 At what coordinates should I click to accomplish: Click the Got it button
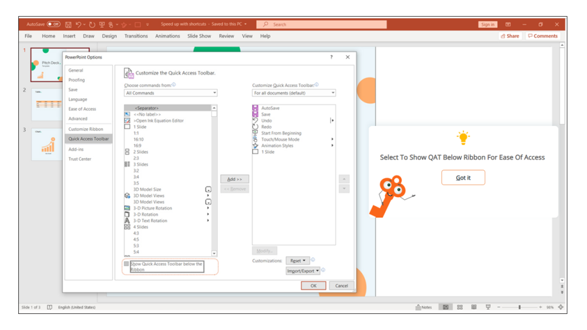tap(463, 178)
